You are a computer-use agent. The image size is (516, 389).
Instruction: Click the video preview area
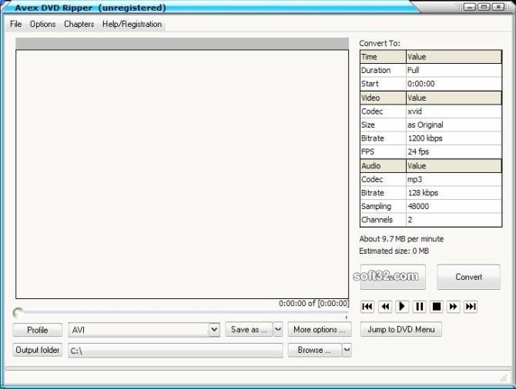point(183,175)
